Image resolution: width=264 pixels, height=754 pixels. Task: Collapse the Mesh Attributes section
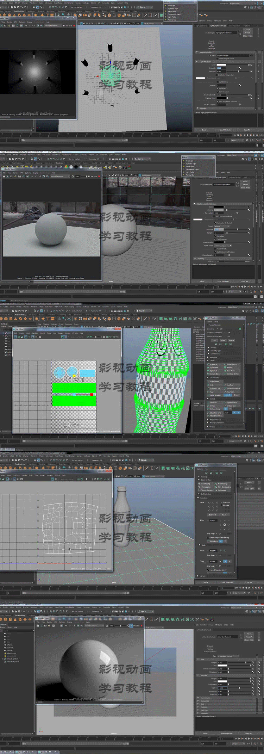[197, 52]
